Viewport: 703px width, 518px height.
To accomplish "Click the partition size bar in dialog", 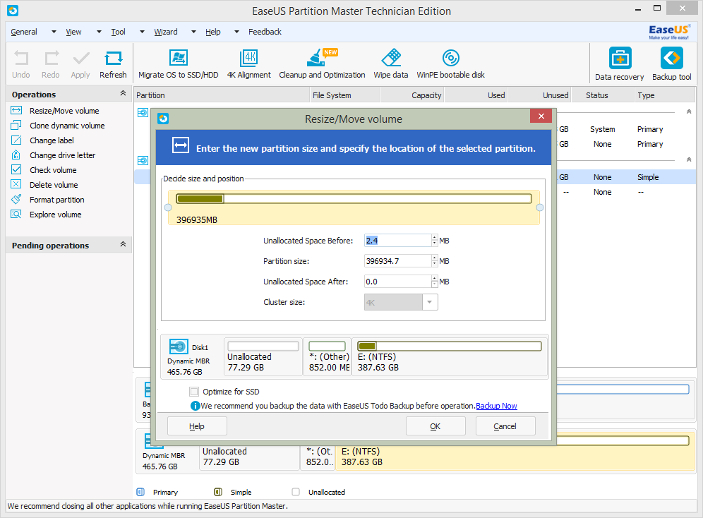I will point(354,198).
